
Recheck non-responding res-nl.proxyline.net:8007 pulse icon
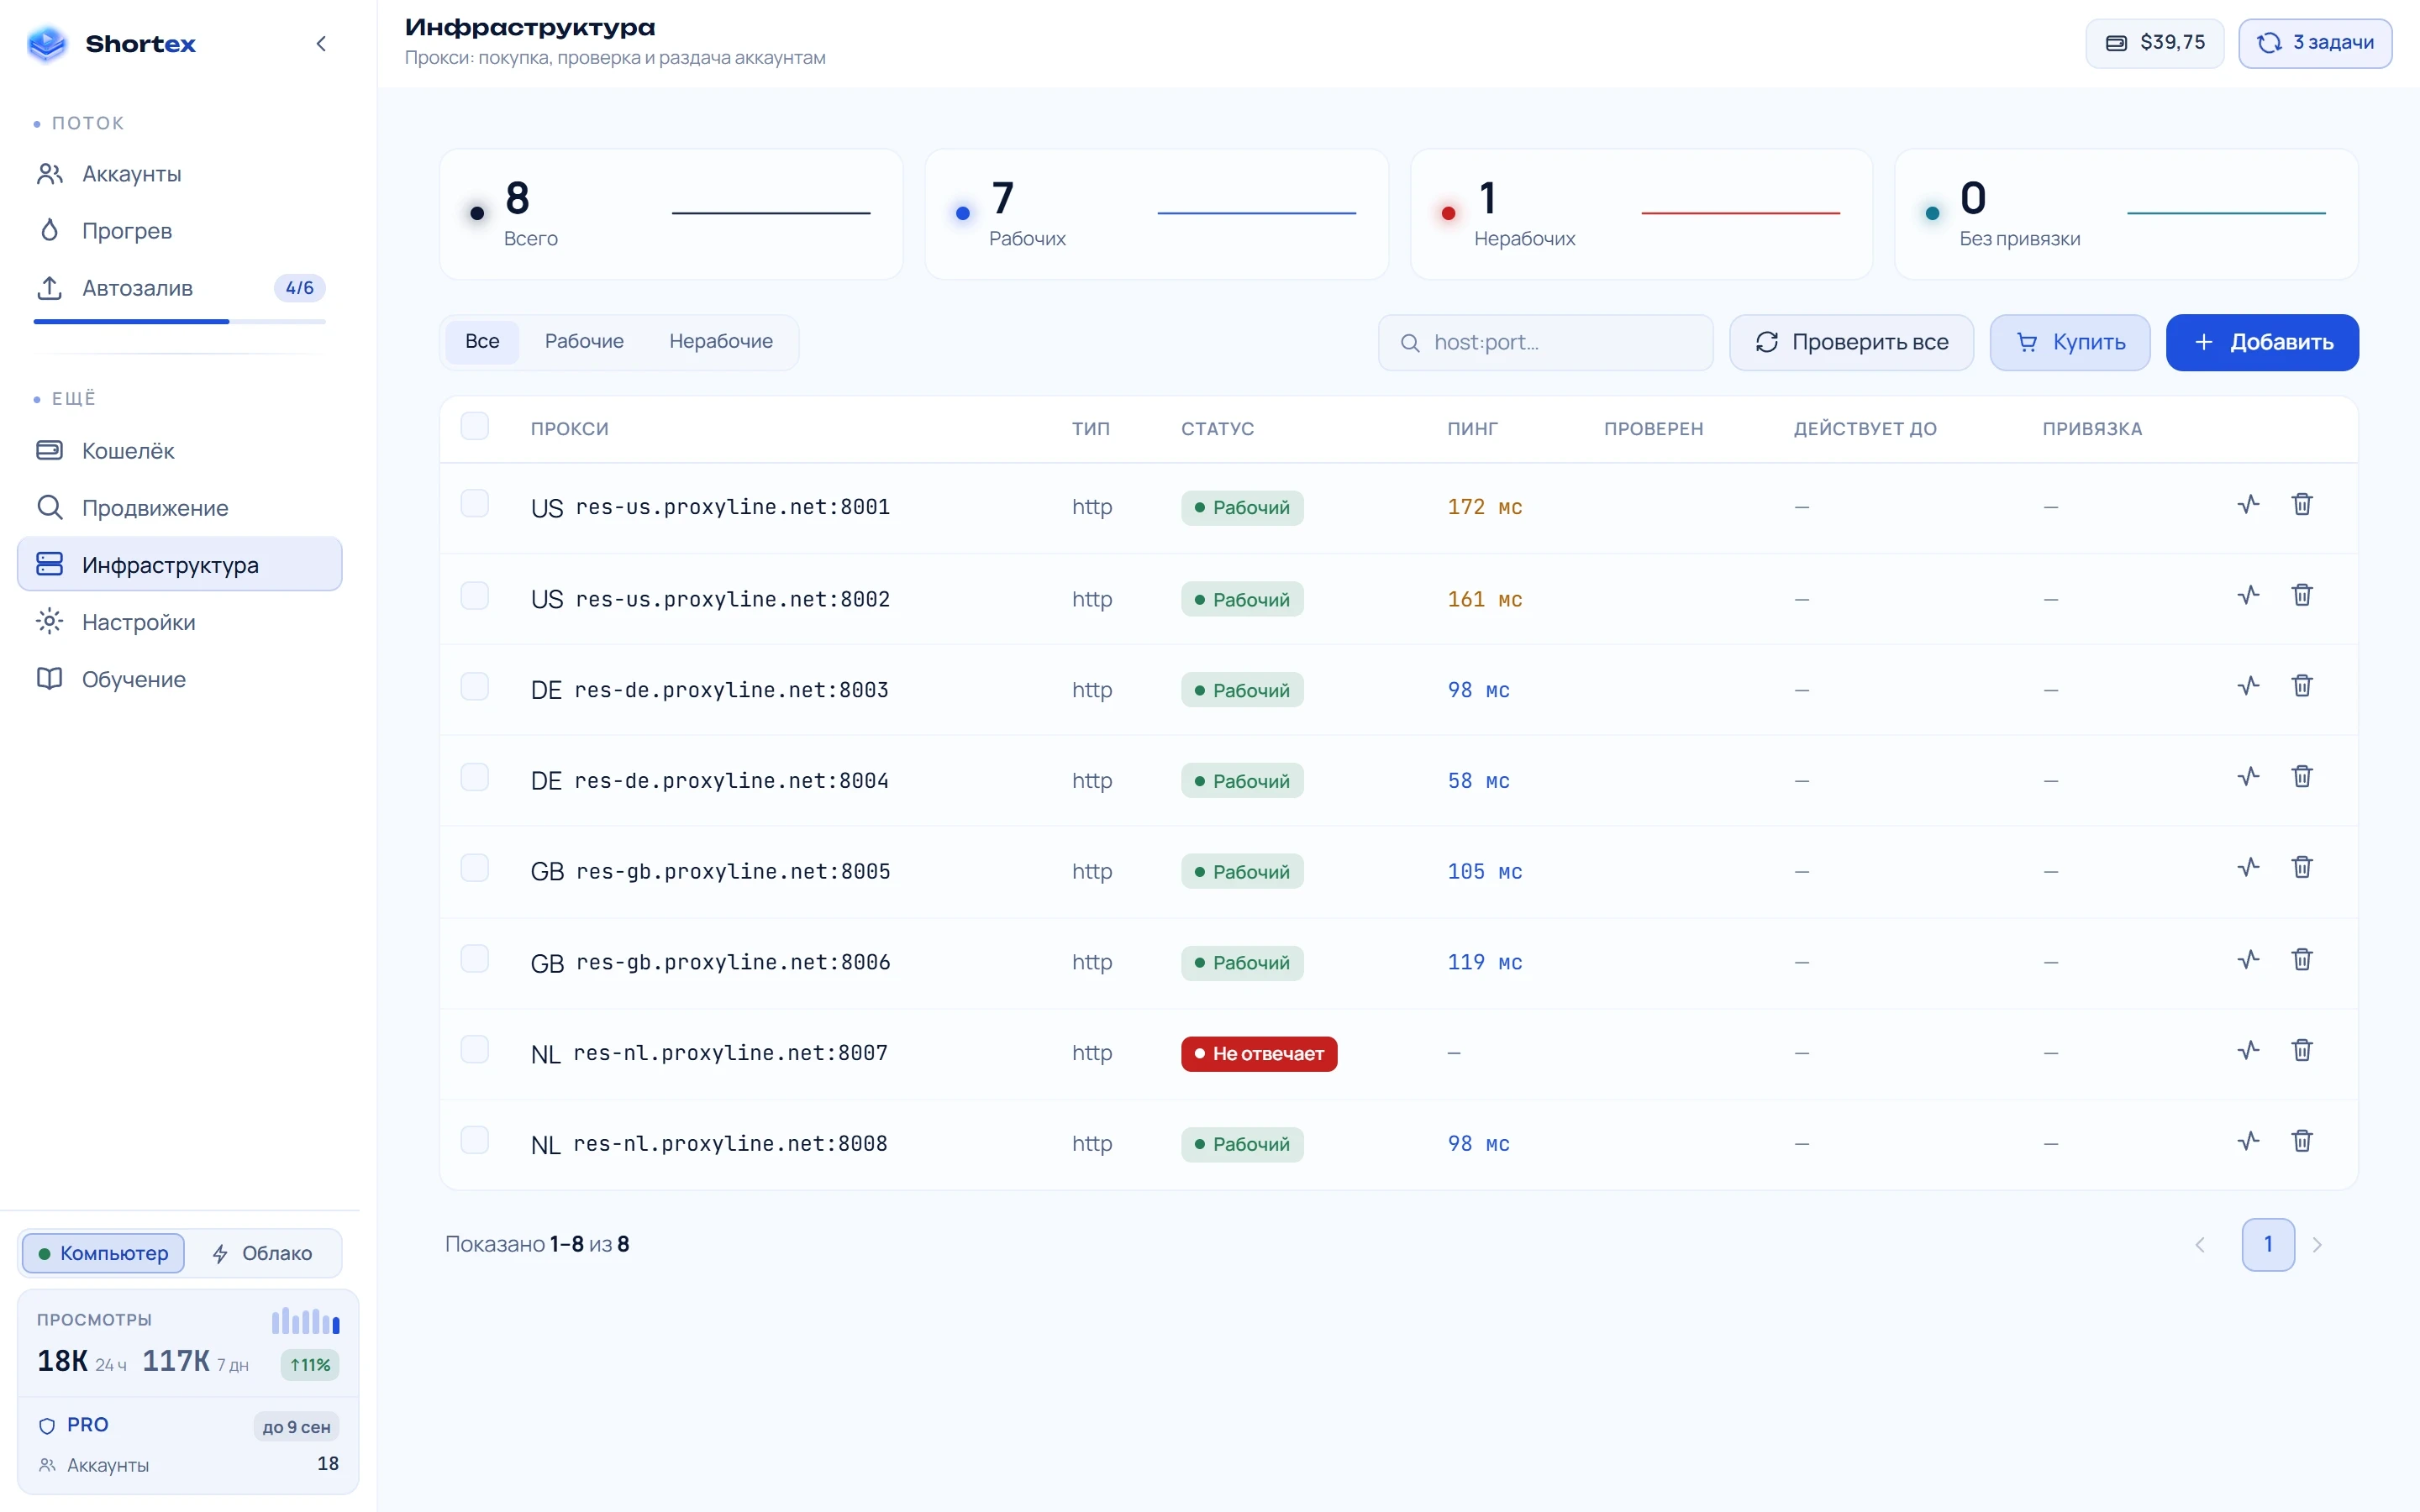tap(2248, 1050)
